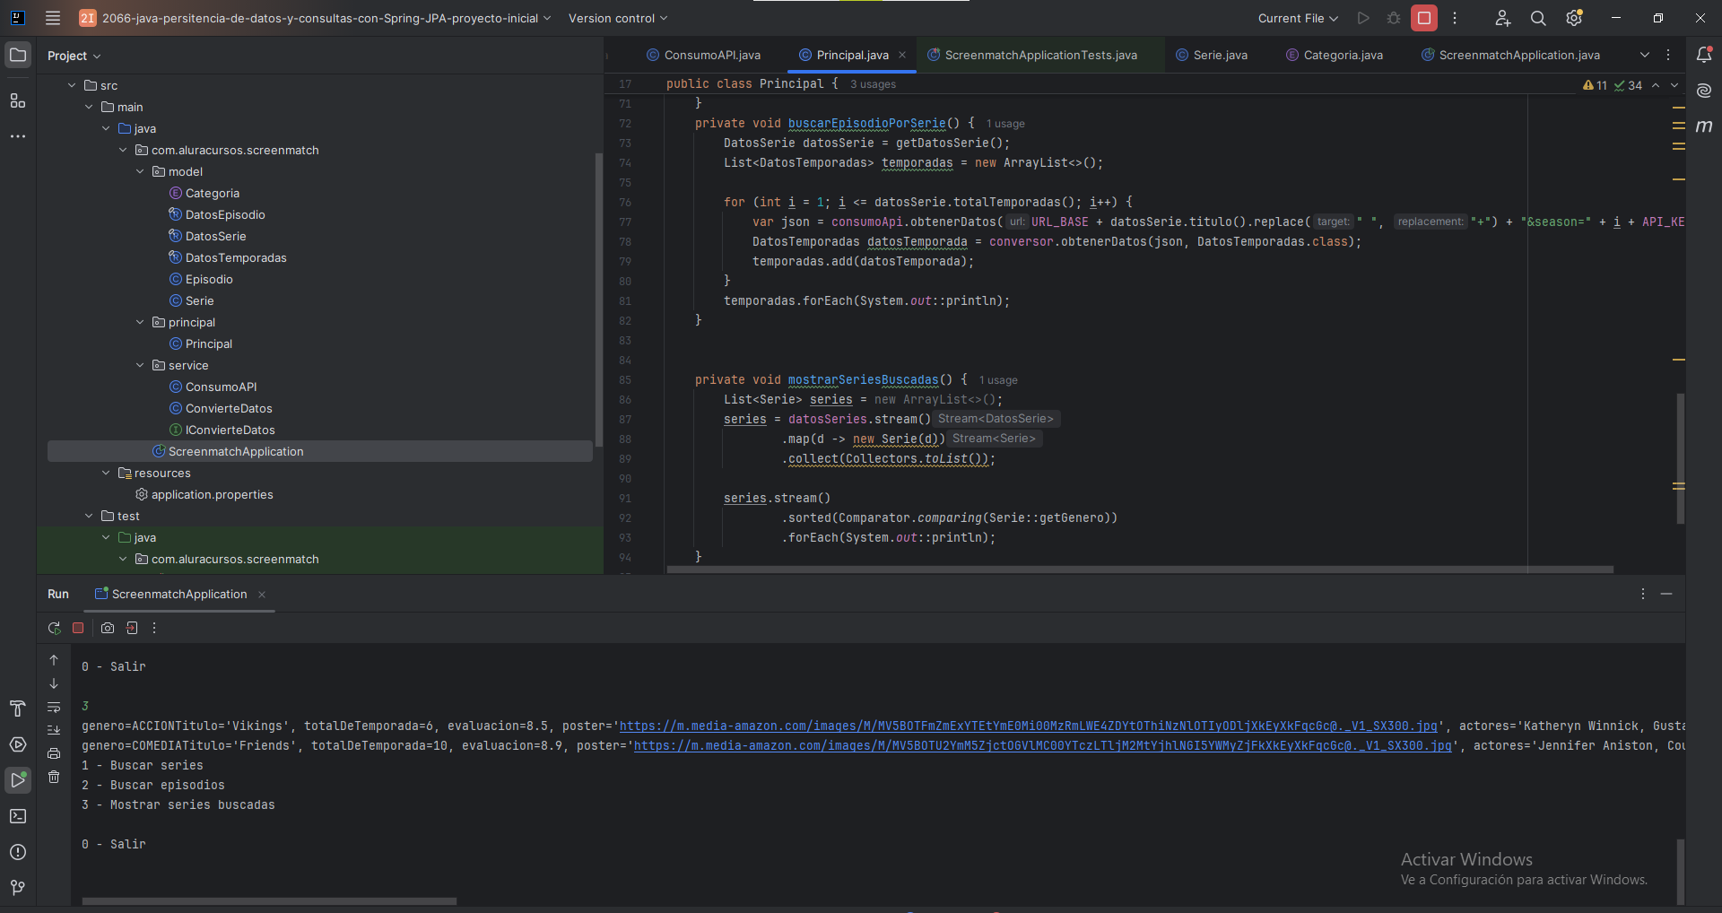Collapse the service package

(140, 365)
